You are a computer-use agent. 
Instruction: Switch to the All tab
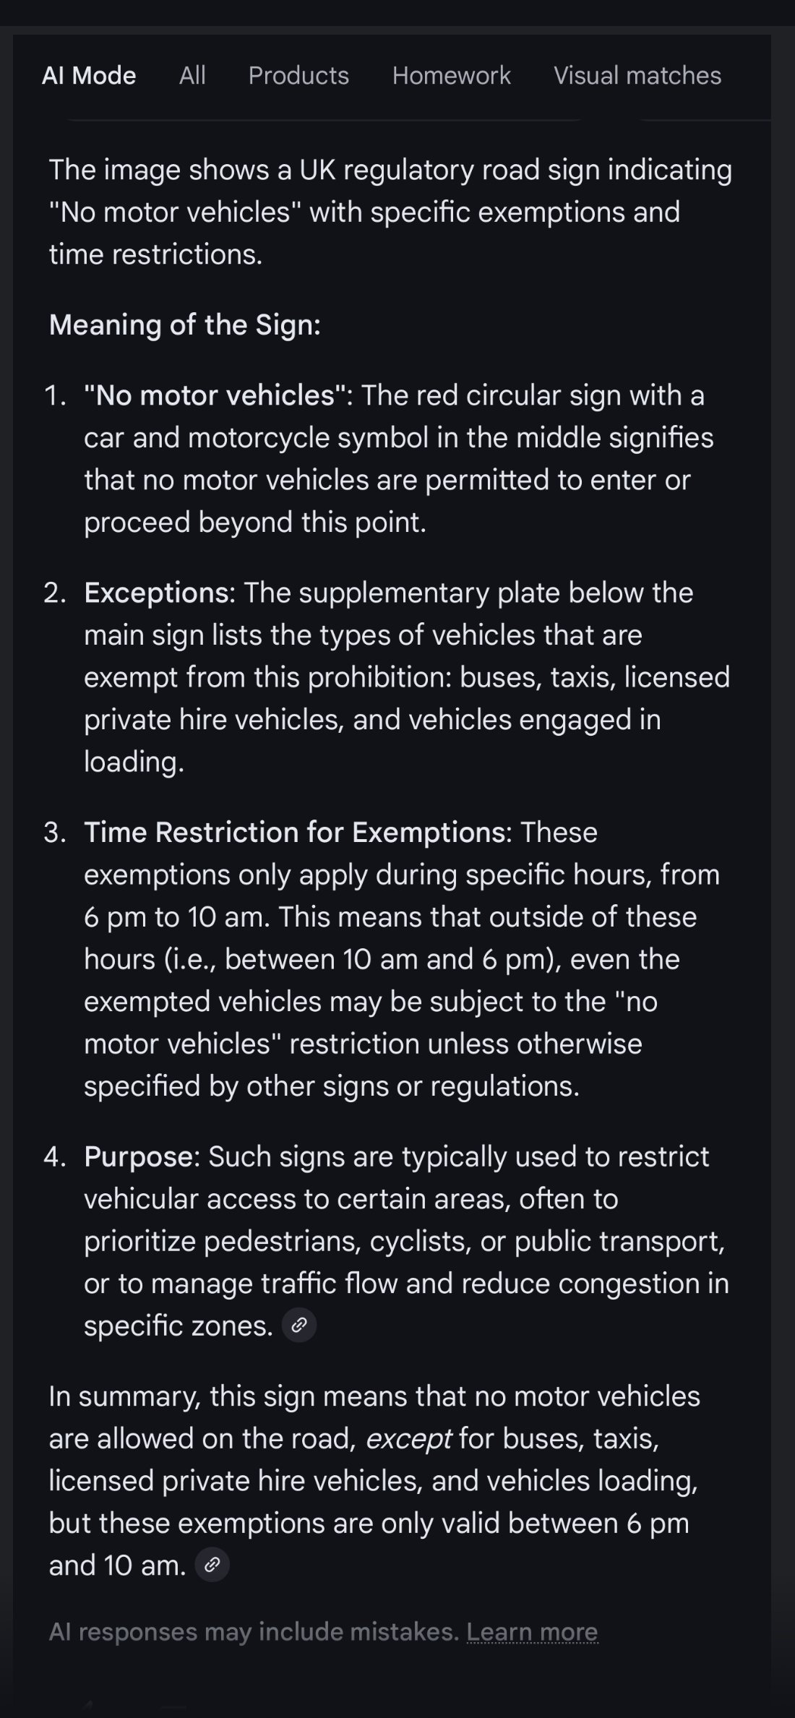(x=192, y=75)
